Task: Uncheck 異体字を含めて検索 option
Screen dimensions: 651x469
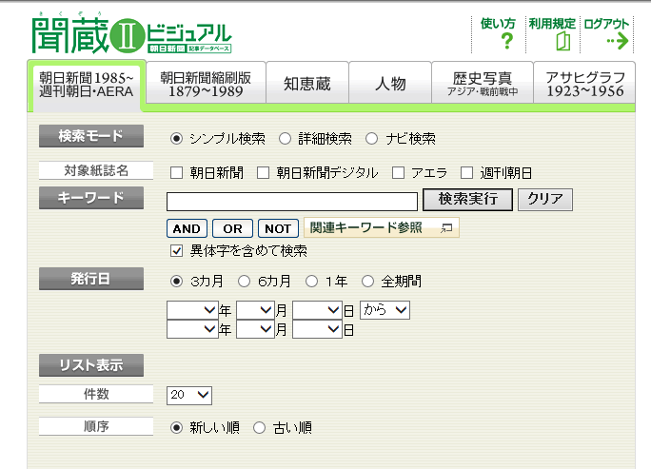Action: 176,251
